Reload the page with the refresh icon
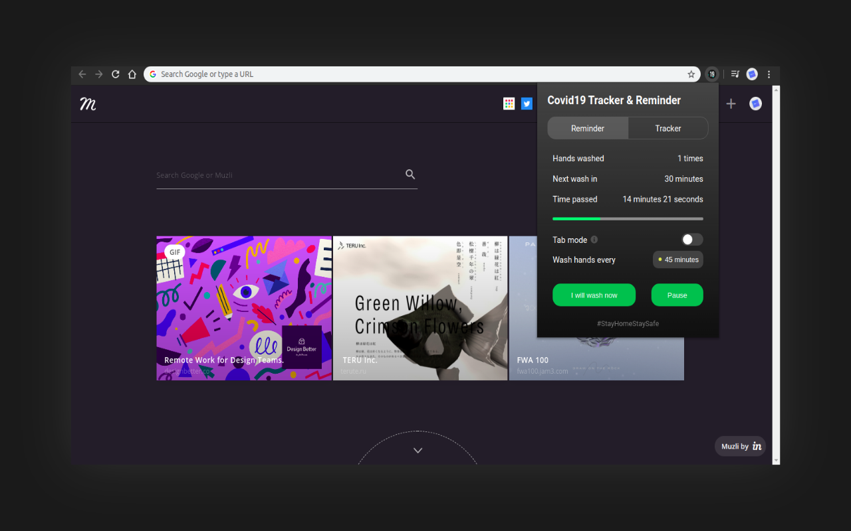 116,74
